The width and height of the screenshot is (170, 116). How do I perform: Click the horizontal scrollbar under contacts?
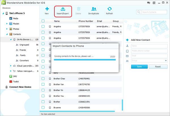click(77, 111)
